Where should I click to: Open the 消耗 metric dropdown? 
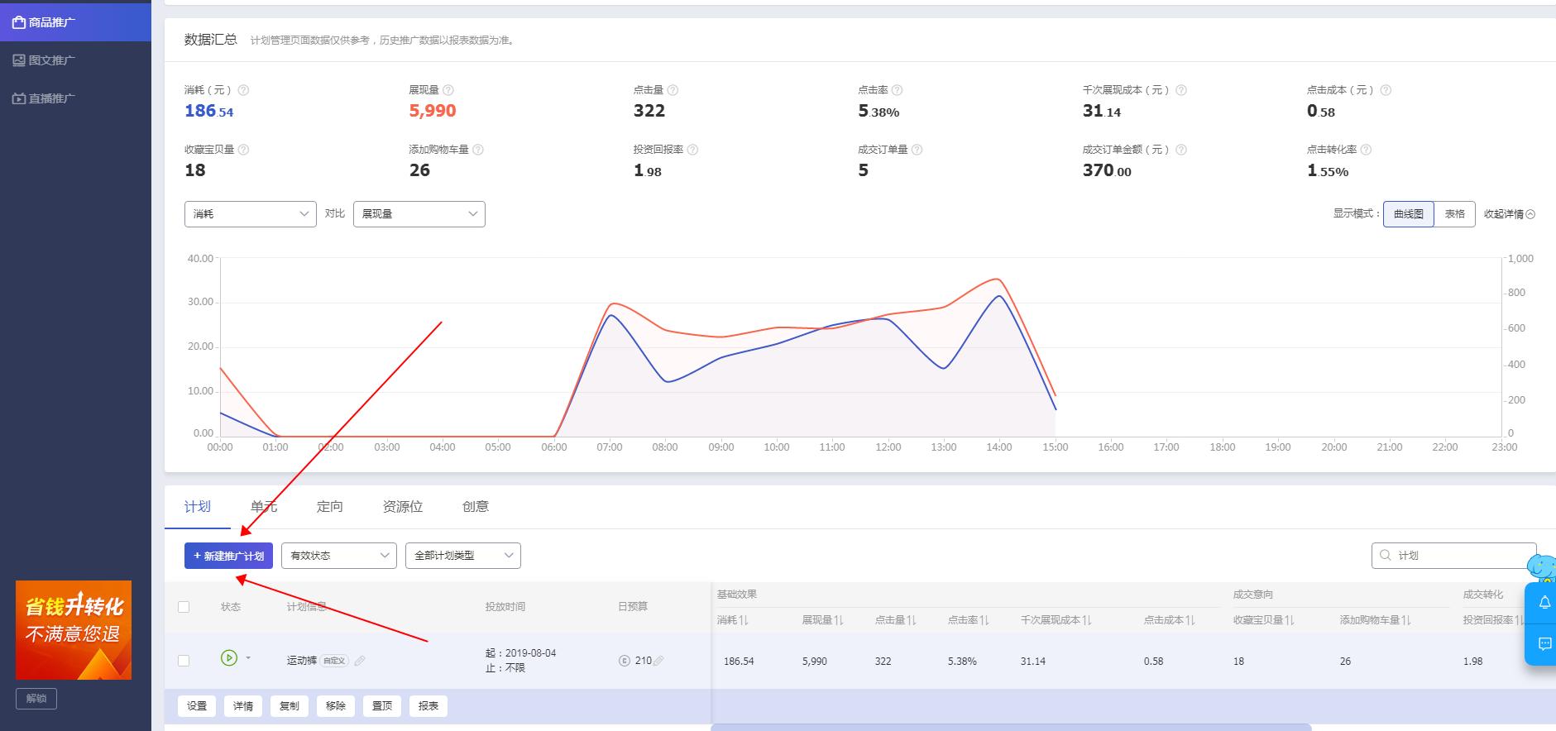tap(250, 214)
